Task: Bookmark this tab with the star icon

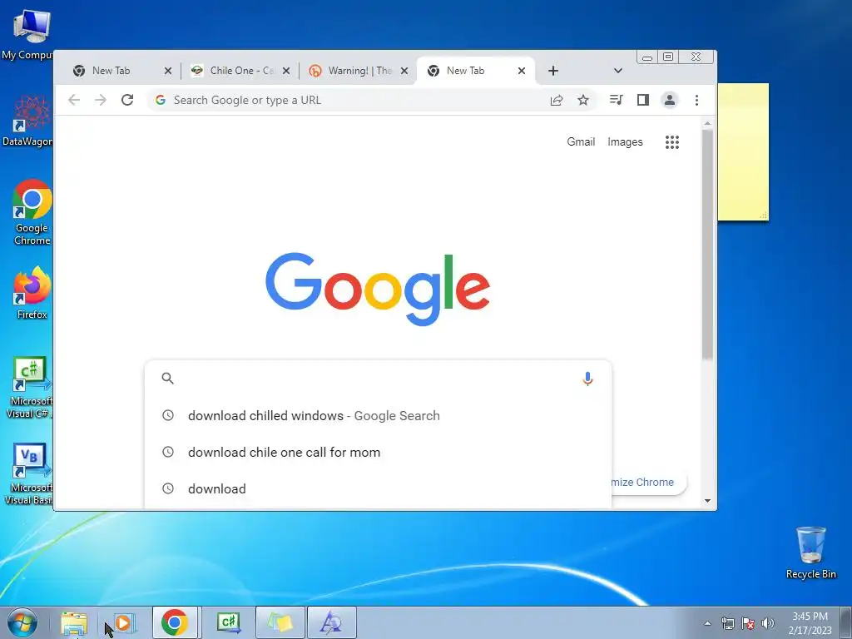Action: click(x=583, y=100)
